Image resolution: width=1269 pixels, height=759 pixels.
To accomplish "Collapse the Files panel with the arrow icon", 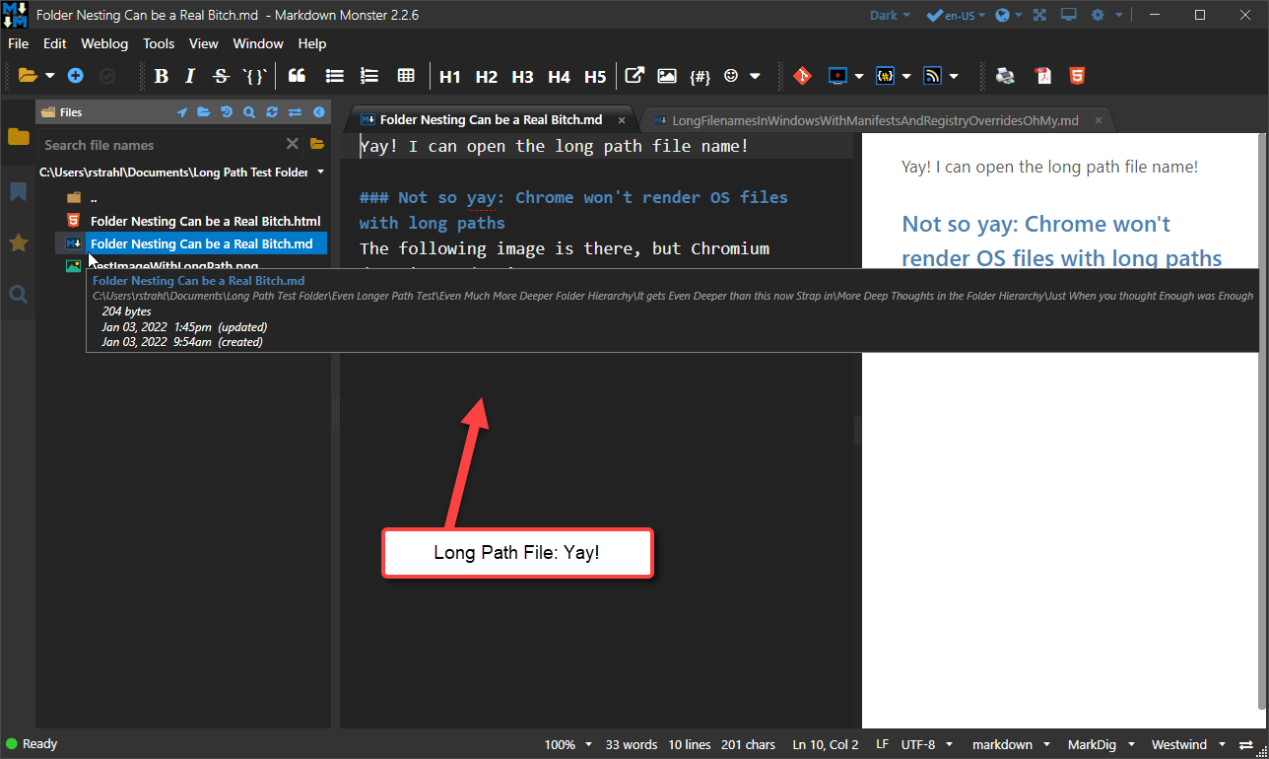I will tap(318, 112).
